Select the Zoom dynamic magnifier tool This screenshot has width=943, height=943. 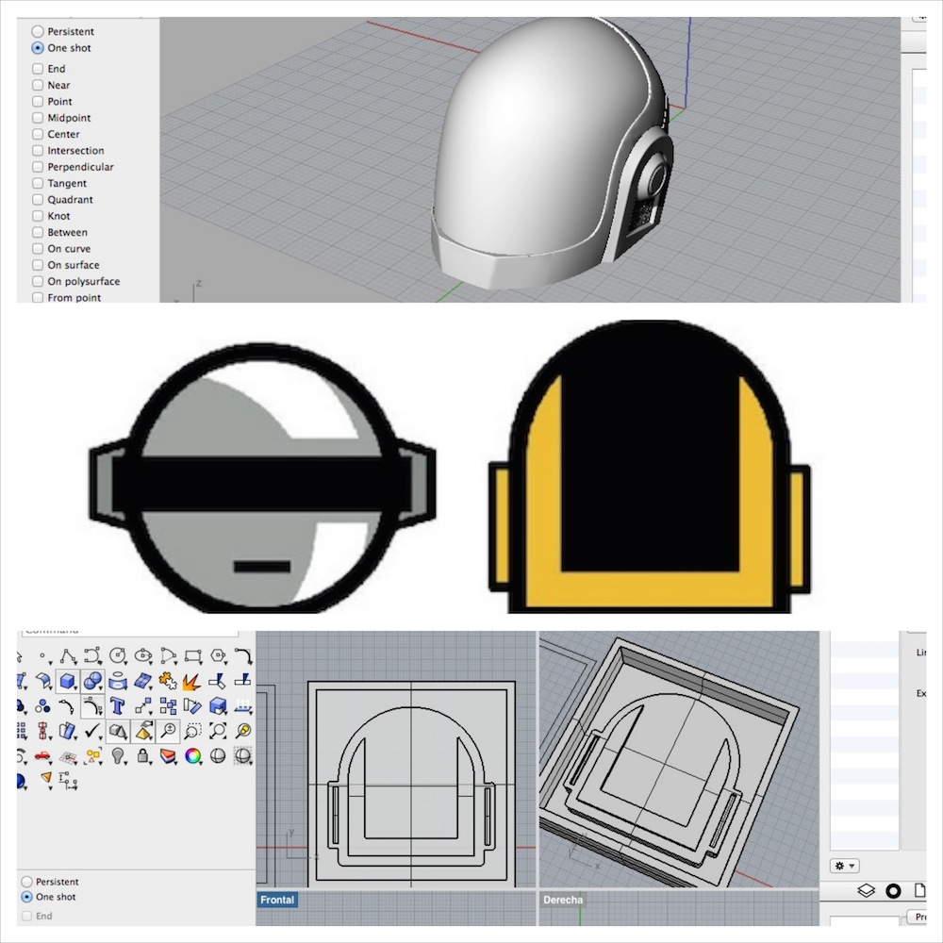169,731
